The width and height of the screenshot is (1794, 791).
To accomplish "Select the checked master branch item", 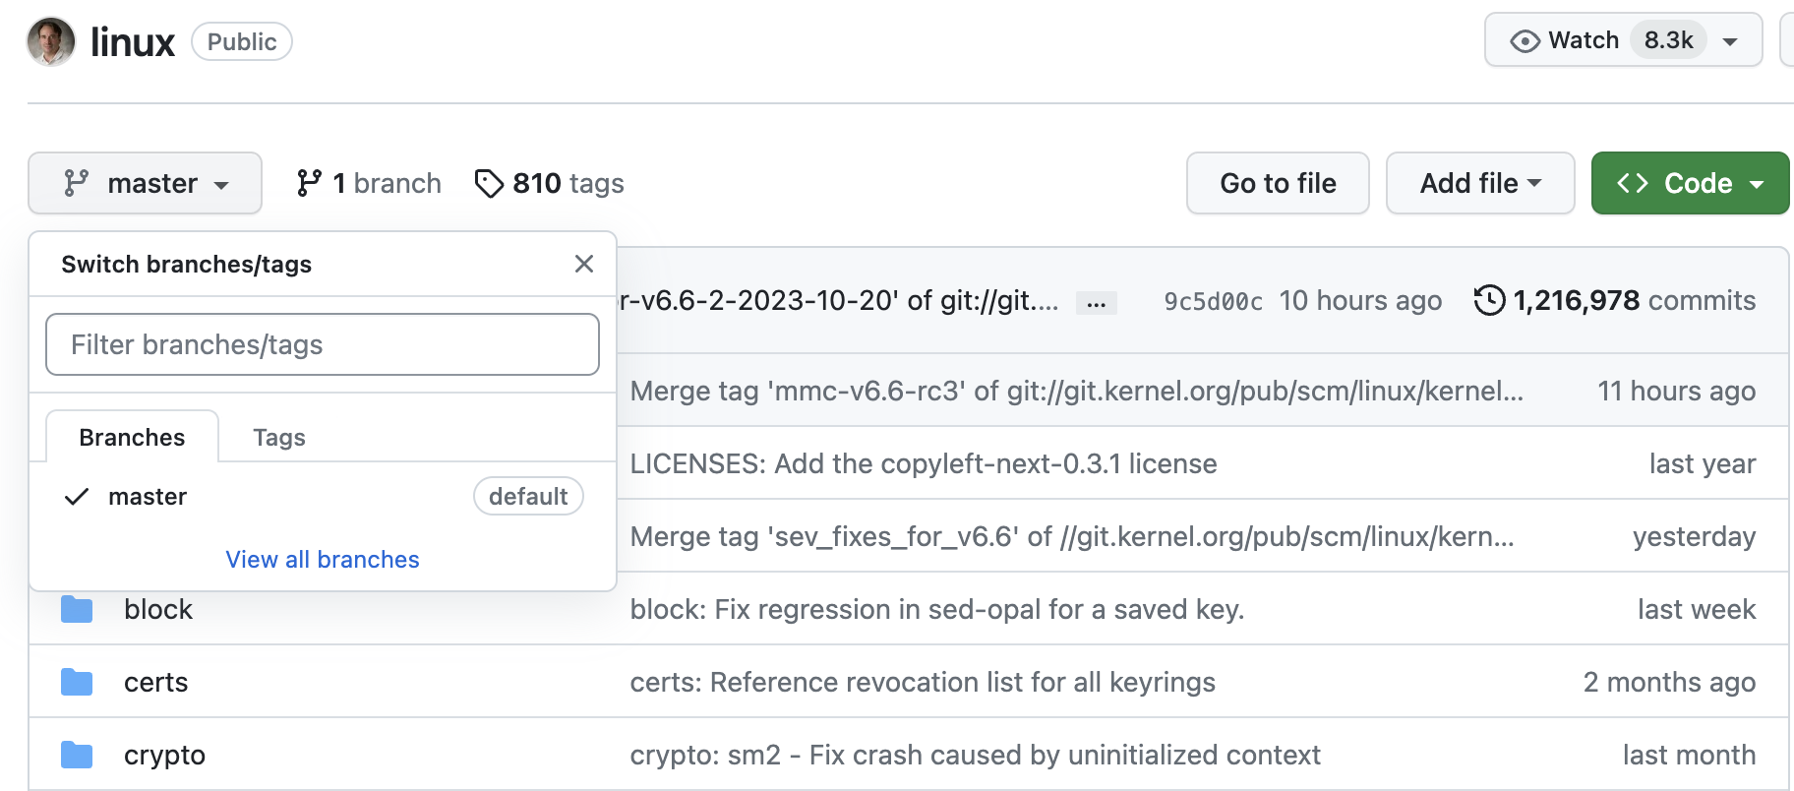I will (x=148, y=497).
